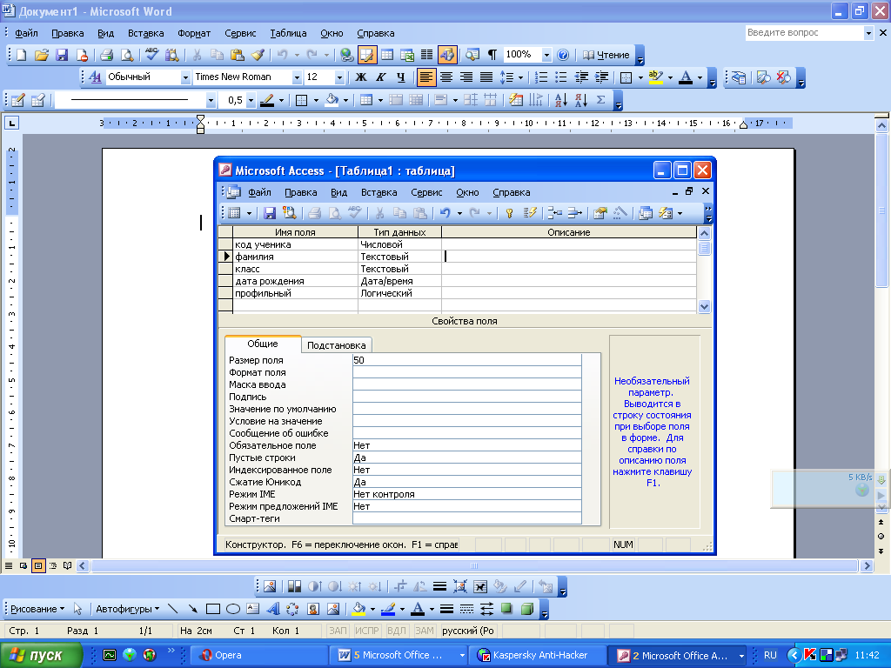The image size is (891, 668).
Task: Open Word's Правка menu
Action: click(68, 33)
